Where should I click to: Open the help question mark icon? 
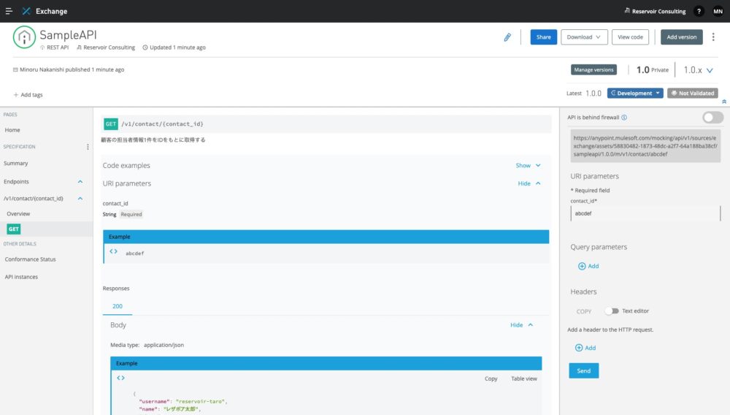(x=699, y=11)
